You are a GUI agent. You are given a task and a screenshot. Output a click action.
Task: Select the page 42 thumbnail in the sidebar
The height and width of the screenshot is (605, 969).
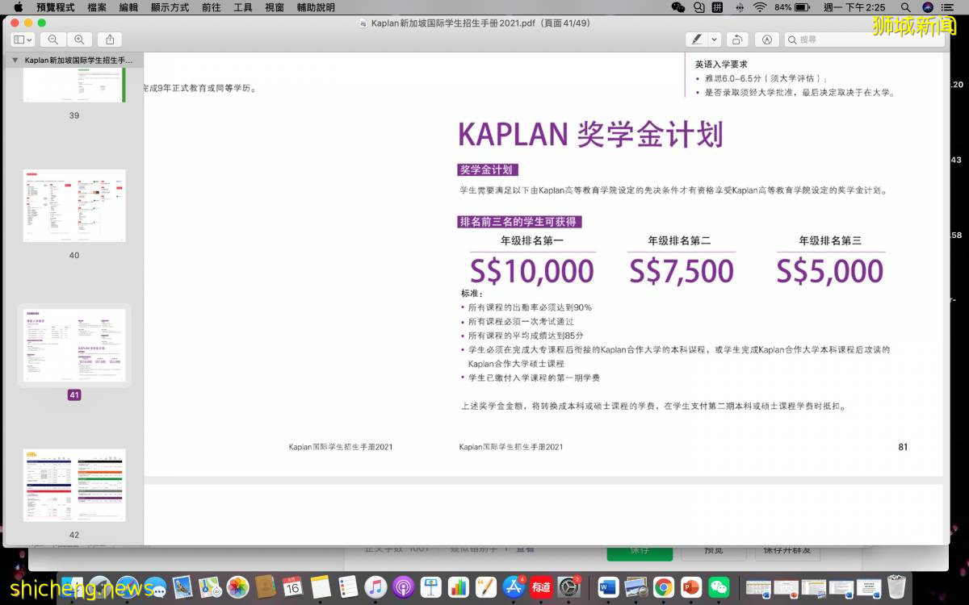[74, 484]
